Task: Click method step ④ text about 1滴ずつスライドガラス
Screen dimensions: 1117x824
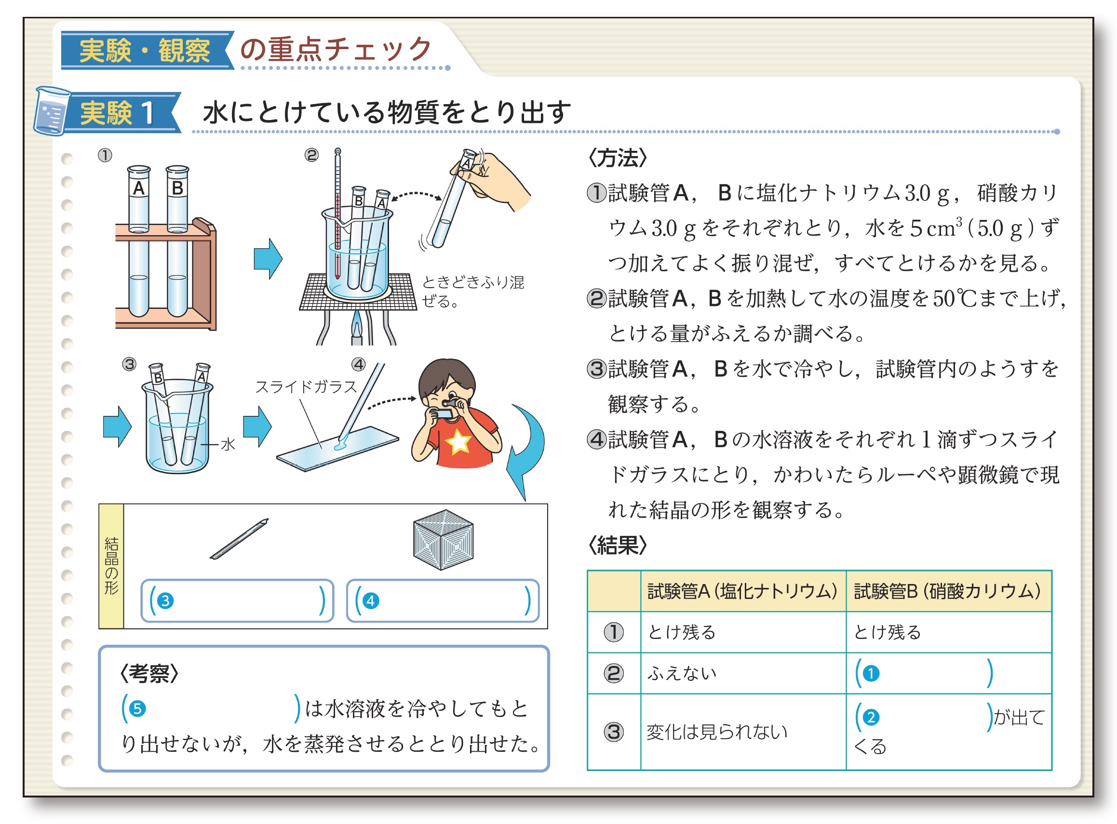Action: coord(823,474)
